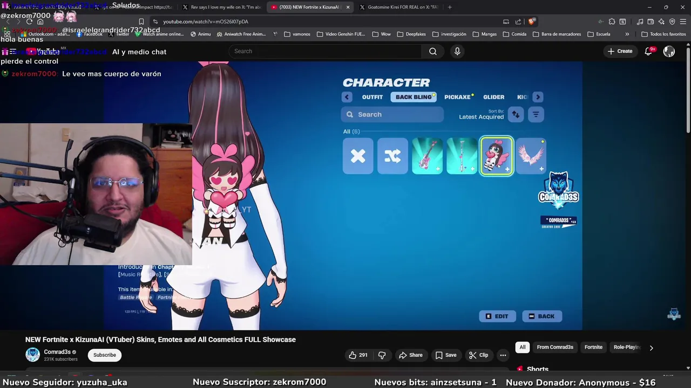Click the Create button in YouTube header
Image resolution: width=691 pixels, height=388 pixels.
[x=620, y=51]
